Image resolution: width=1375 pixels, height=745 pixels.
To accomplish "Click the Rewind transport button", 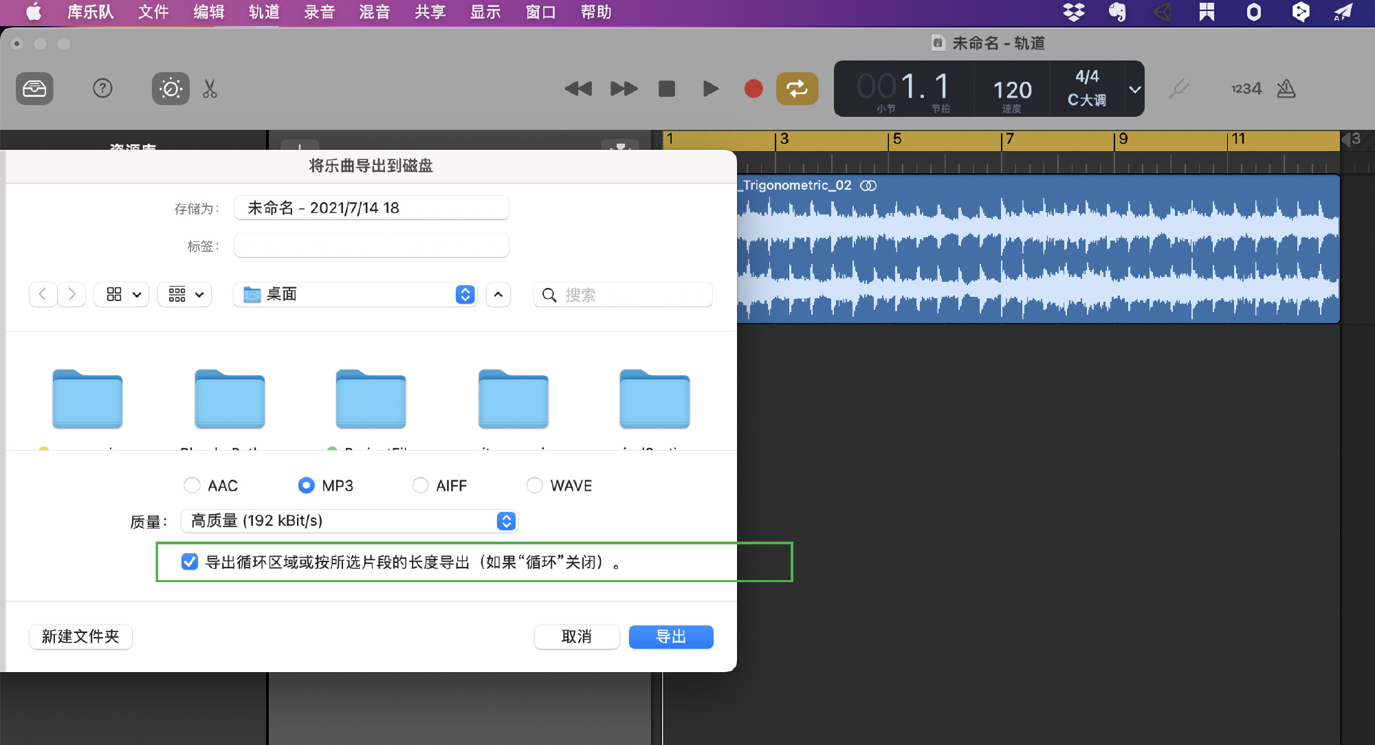I will (578, 89).
